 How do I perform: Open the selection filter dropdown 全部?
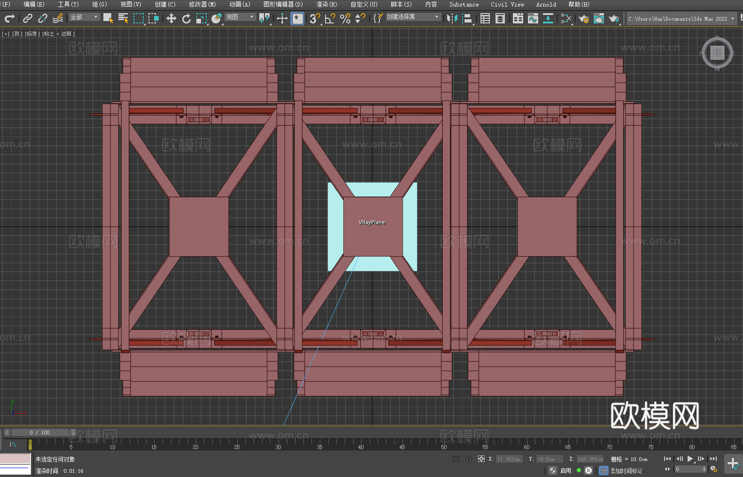pos(85,17)
